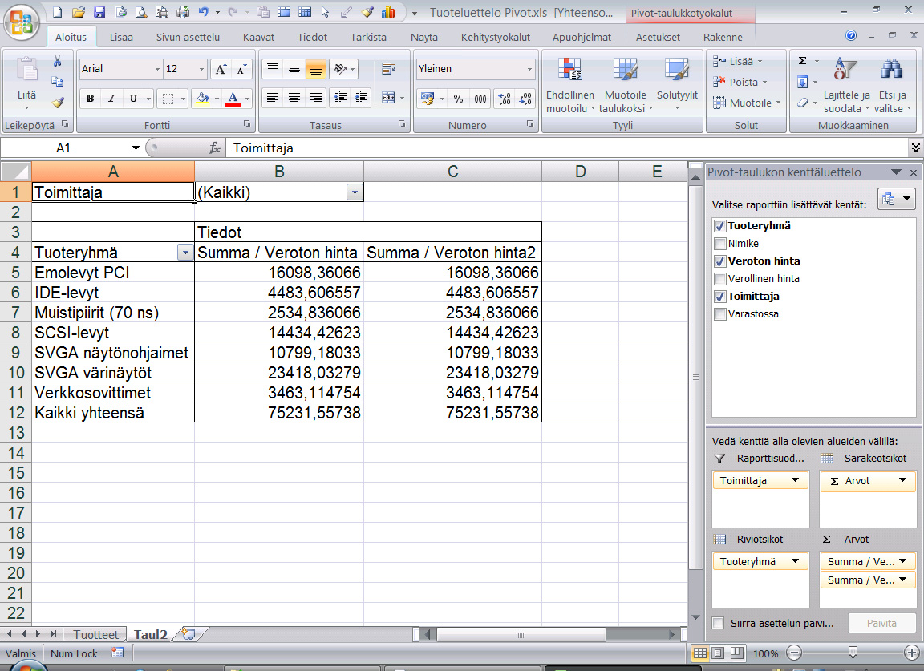The image size is (924, 671).
Task: Open Tuoteryhmä field dropdown in row labels area
Action: tap(795, 561)
